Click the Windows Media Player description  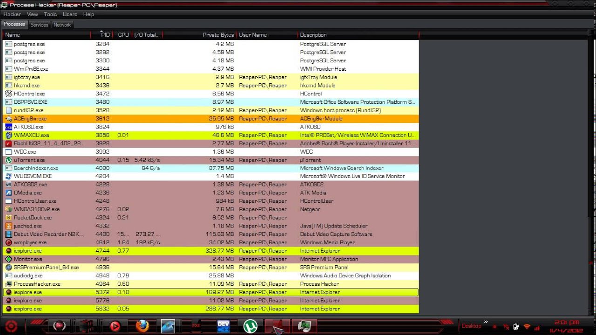click(x=327, y=243)
